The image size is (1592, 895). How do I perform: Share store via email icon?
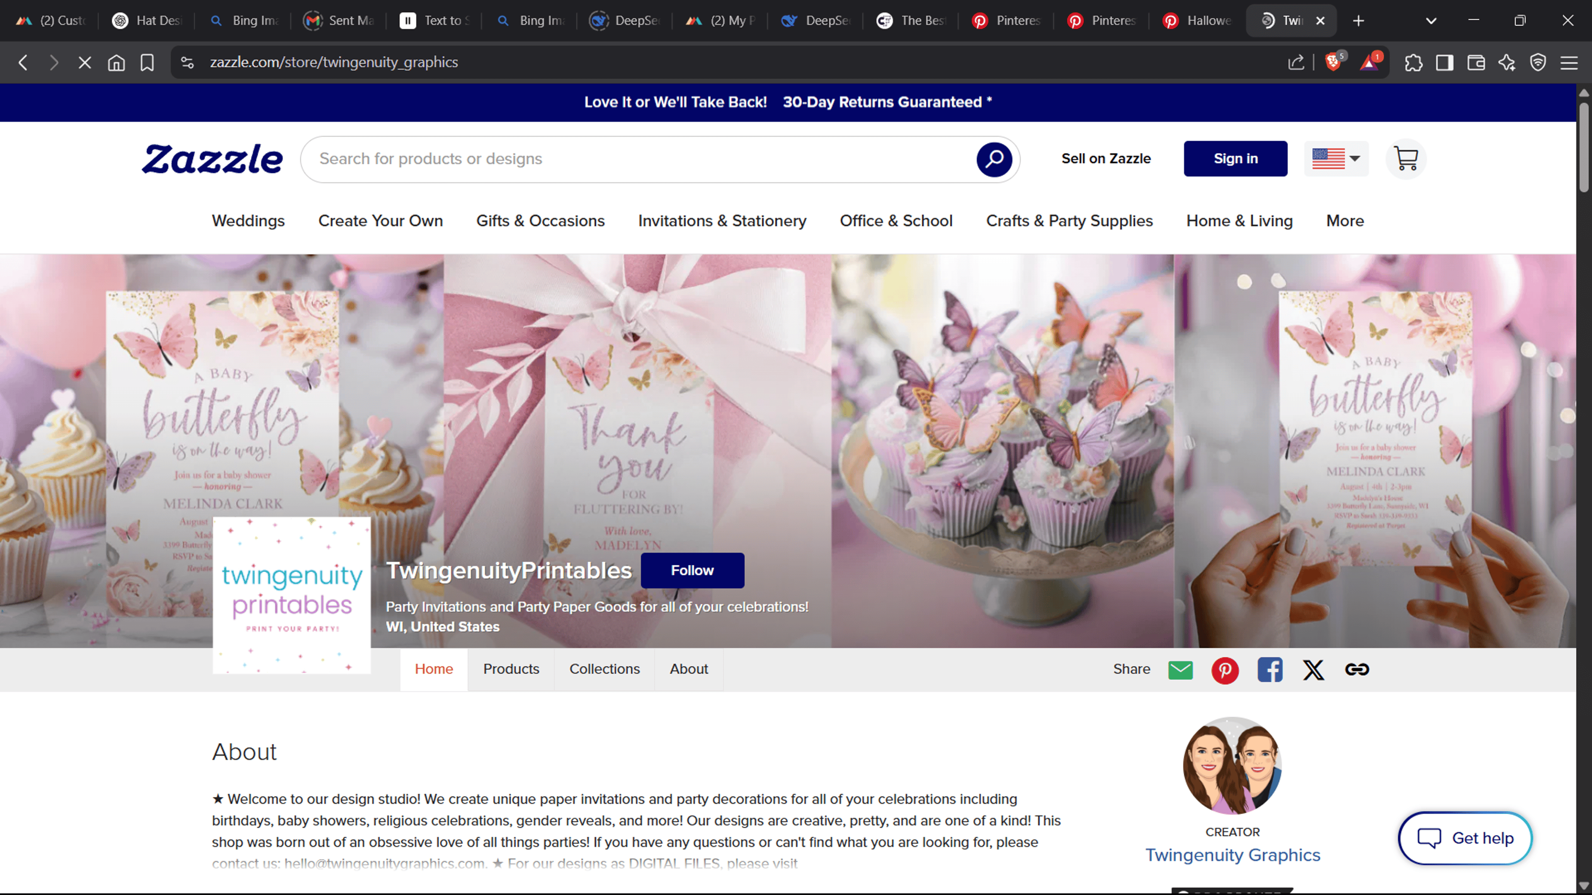(1180, 670)
